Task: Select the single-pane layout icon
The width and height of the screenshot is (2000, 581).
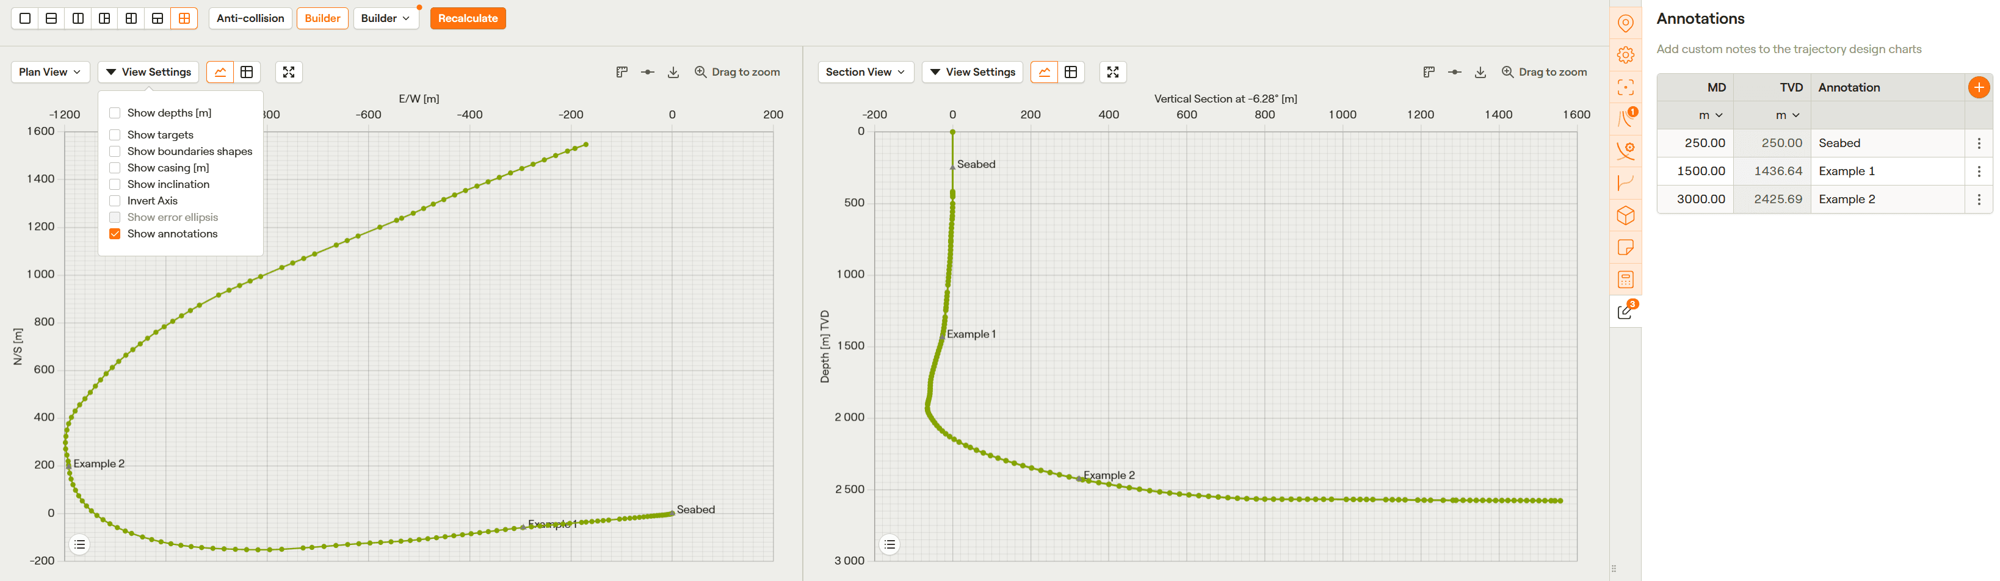Action: pyautogui.click(x=25, y=19)
